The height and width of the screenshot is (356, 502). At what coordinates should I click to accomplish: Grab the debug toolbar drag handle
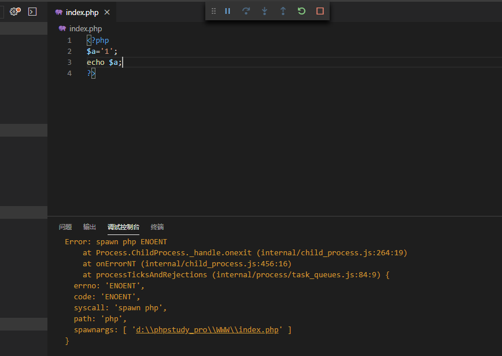[213, 11]
